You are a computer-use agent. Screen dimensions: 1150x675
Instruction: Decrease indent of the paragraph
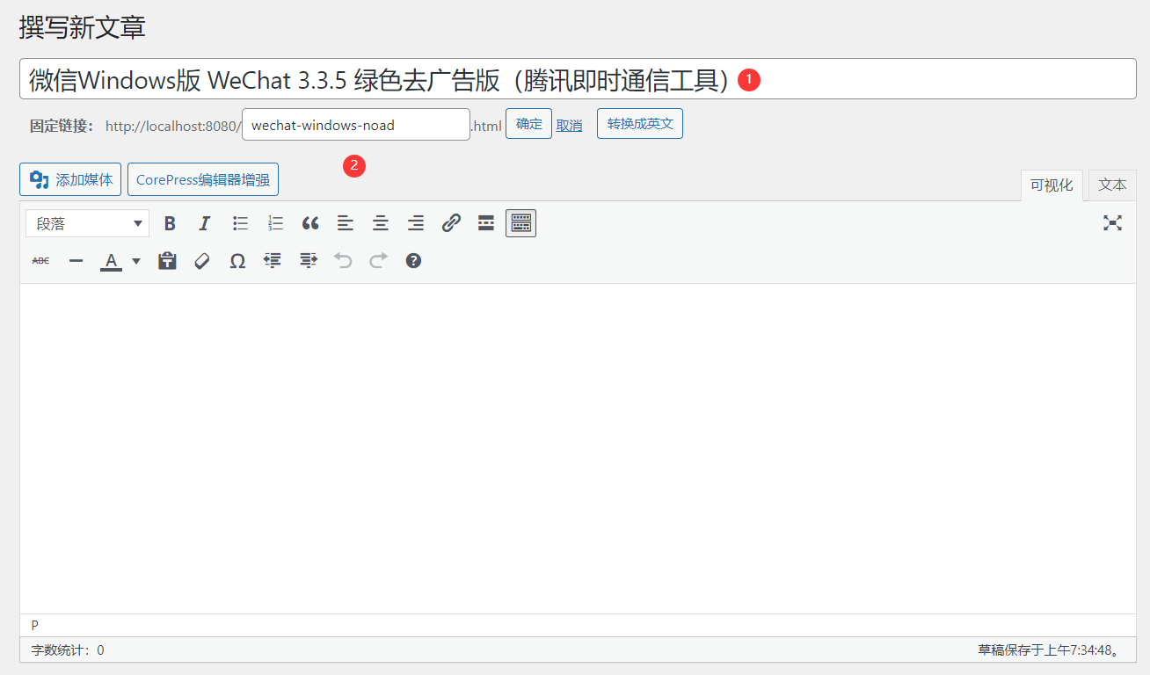[273, 260]
